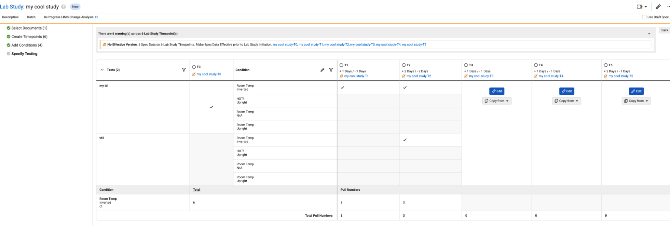Go to Specify Testing step
The width and height of the screenshot is (670, 226).
24,54
